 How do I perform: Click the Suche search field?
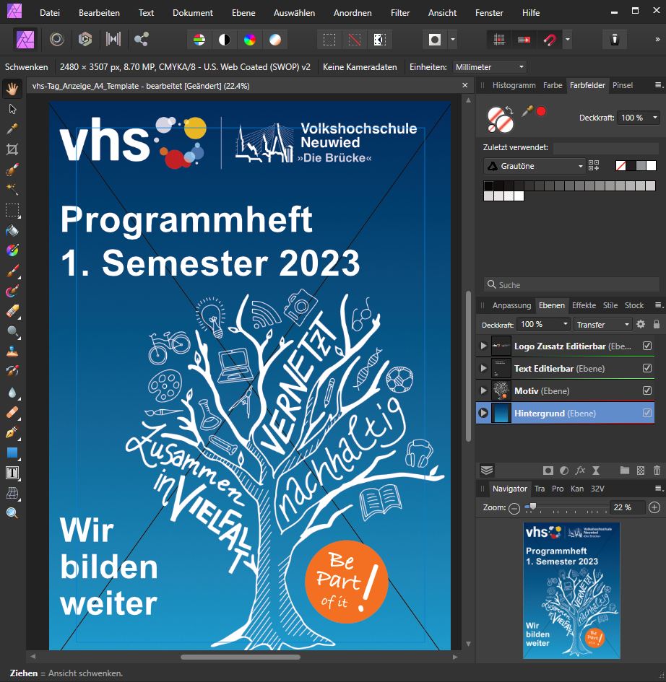point(571,285)
